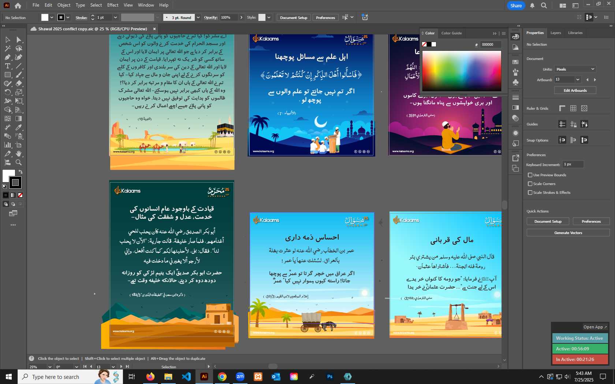The image size is (615, 384).
Task: Enable Scale Strokes & Effects checkbox
Action: coord(530,193)
